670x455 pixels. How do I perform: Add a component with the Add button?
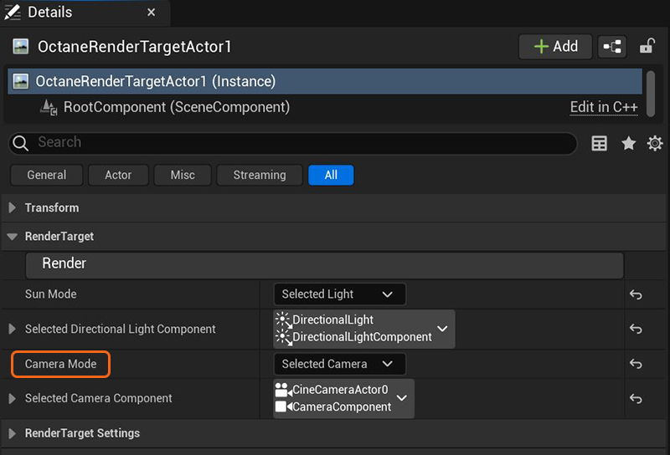555,46
